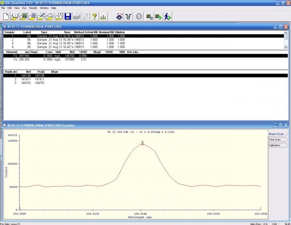Screen dimensions: 291x225
Task: Click the 259.9348 wavelength axis label
Action: 140,214
